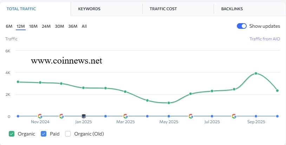Click the Google update icon before Jan 2025
Screen dimensions: 286x145
pos(61,116)
